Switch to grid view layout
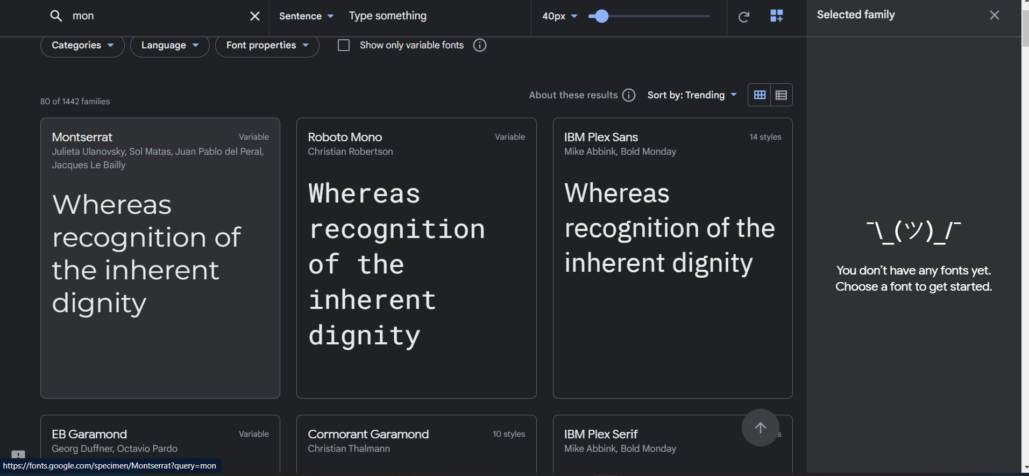The height and width of the screenshot is (476, 1029). (760, 95)
